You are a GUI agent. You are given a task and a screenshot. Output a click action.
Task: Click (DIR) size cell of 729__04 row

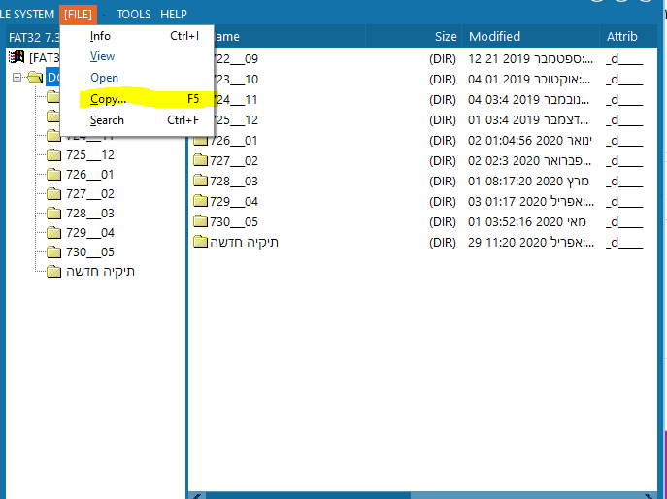(443, 202)
